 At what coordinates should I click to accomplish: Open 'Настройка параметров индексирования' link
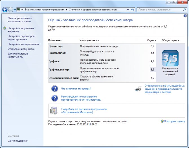coord(21,38)
